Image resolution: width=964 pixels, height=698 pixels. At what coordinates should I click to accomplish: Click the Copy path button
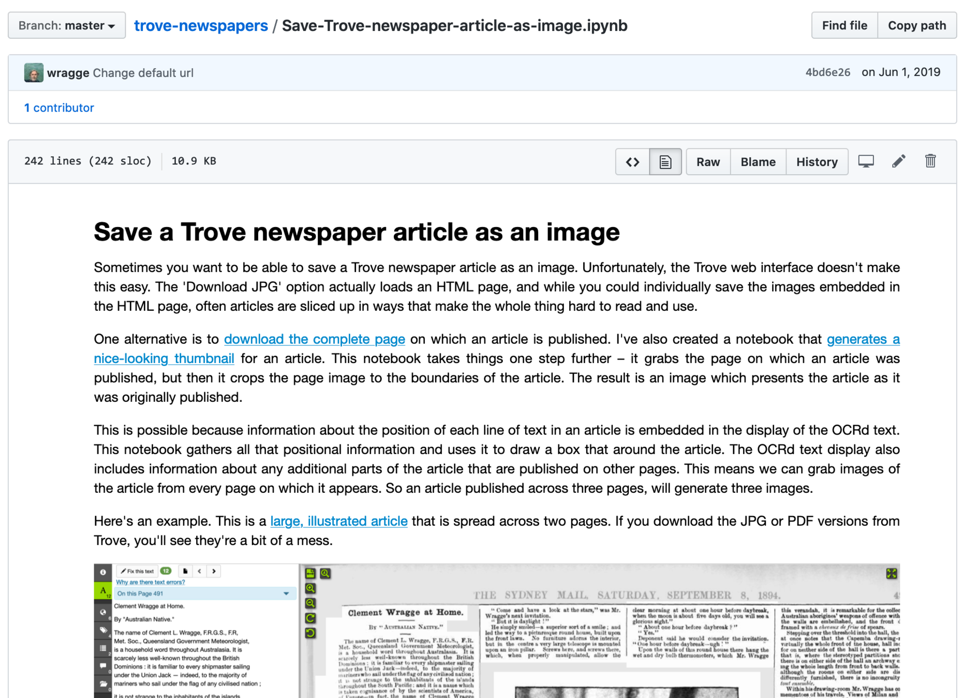point(917,25)
